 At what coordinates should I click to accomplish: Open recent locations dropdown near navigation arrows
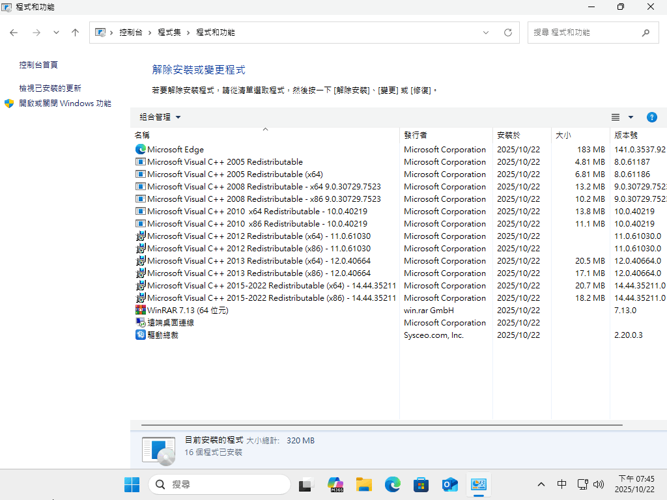tap(56, 33)
